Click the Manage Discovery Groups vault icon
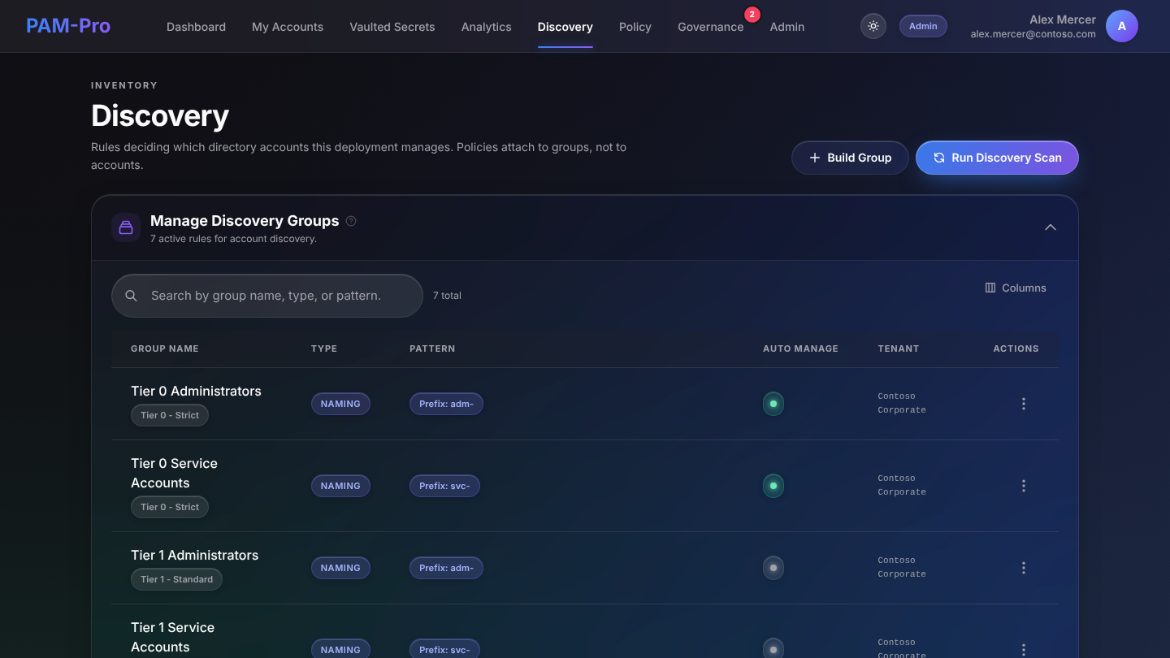 coord(126,227)
